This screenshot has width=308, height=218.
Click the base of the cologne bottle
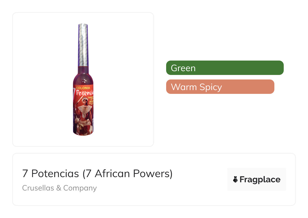coord(83,132)
